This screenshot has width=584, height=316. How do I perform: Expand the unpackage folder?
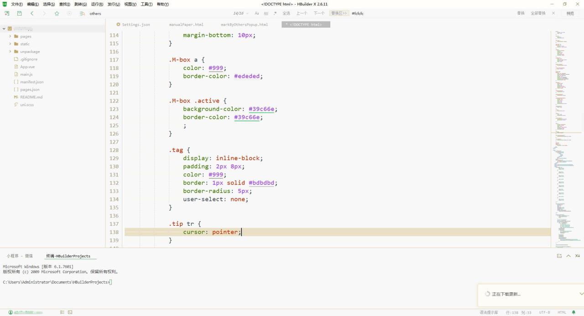point(10,52)
